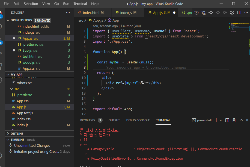Click the split editor right icon
Image resolution: width=250 pixels, height=167 pixels.
[239, 13]
